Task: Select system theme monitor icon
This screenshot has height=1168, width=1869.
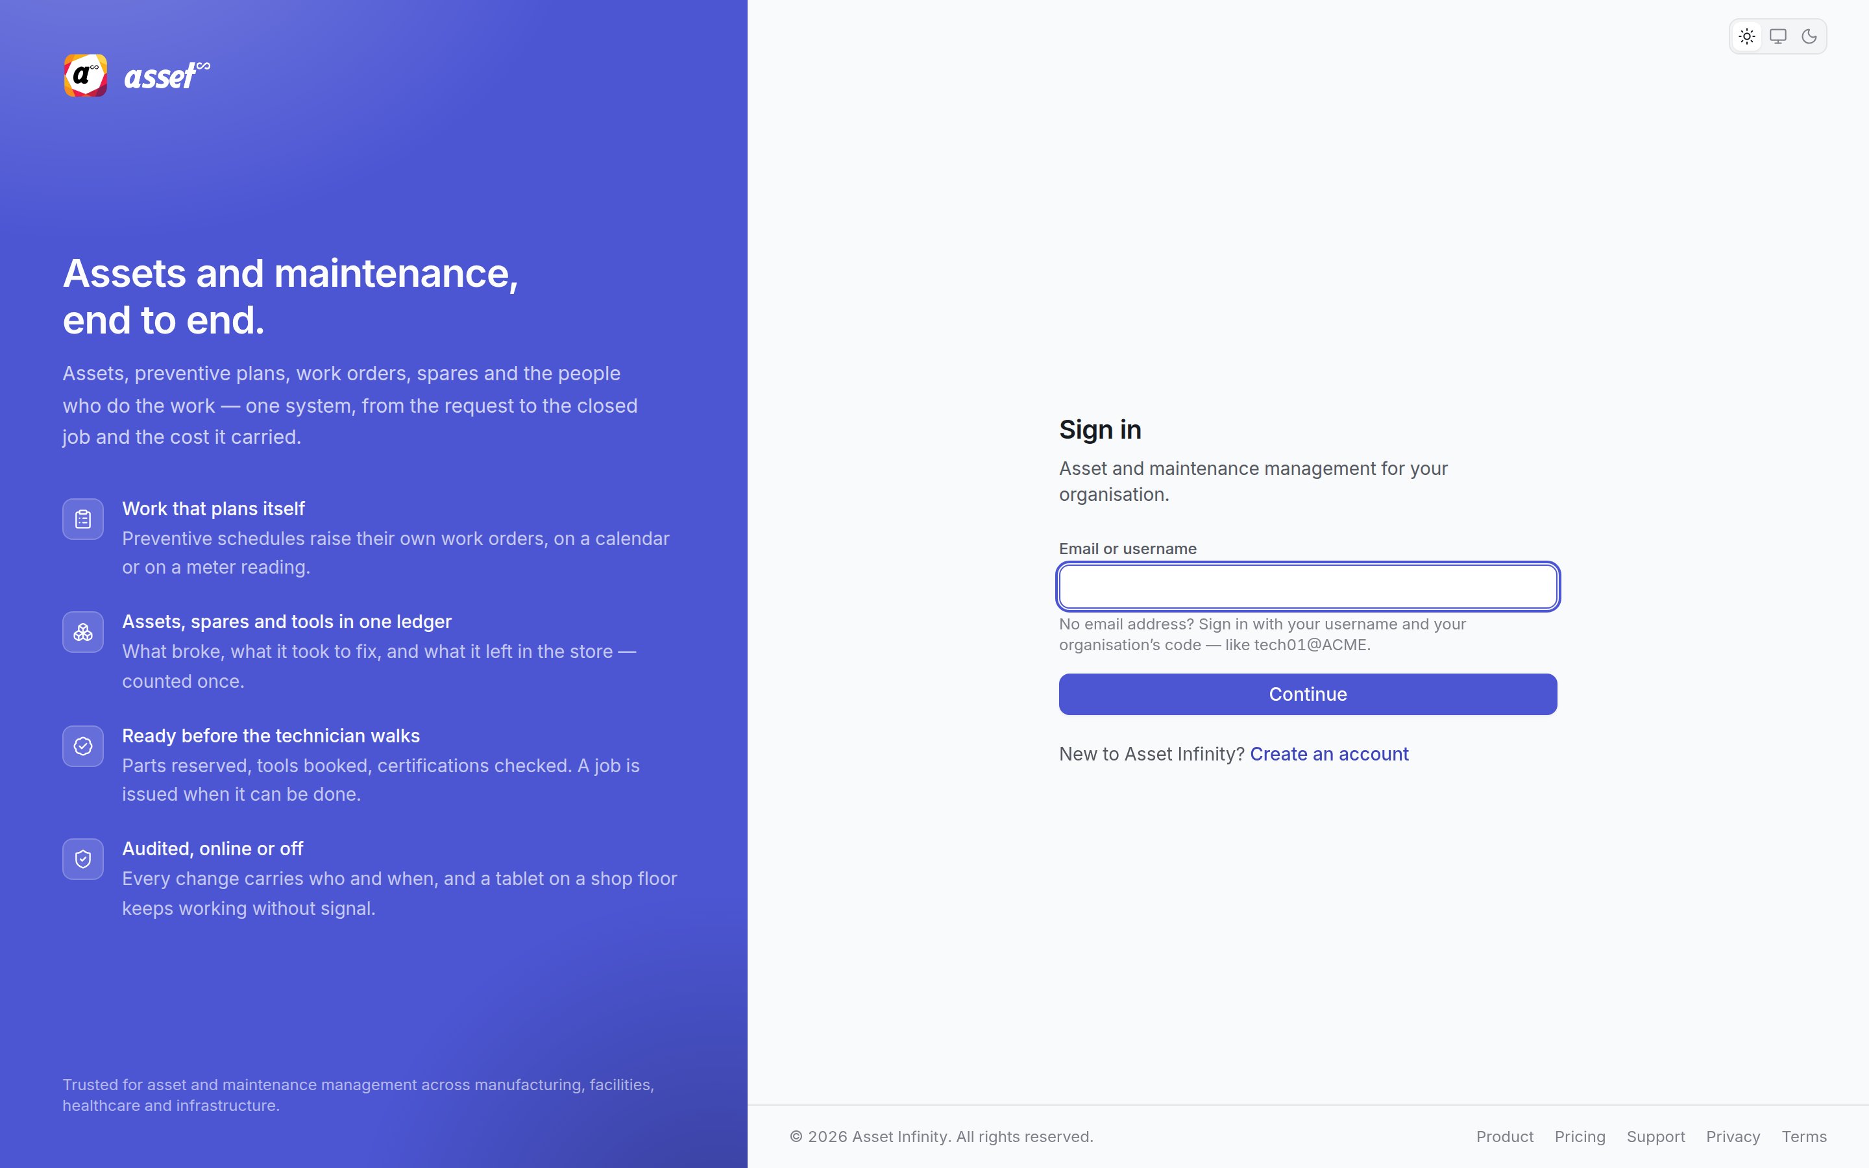Action: [1778, 36]
